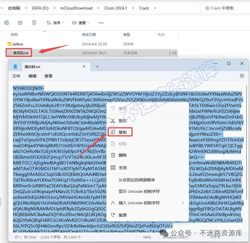Click mCloudDownload breadcrumb segment
250x243 pixels.
(76, 8)
